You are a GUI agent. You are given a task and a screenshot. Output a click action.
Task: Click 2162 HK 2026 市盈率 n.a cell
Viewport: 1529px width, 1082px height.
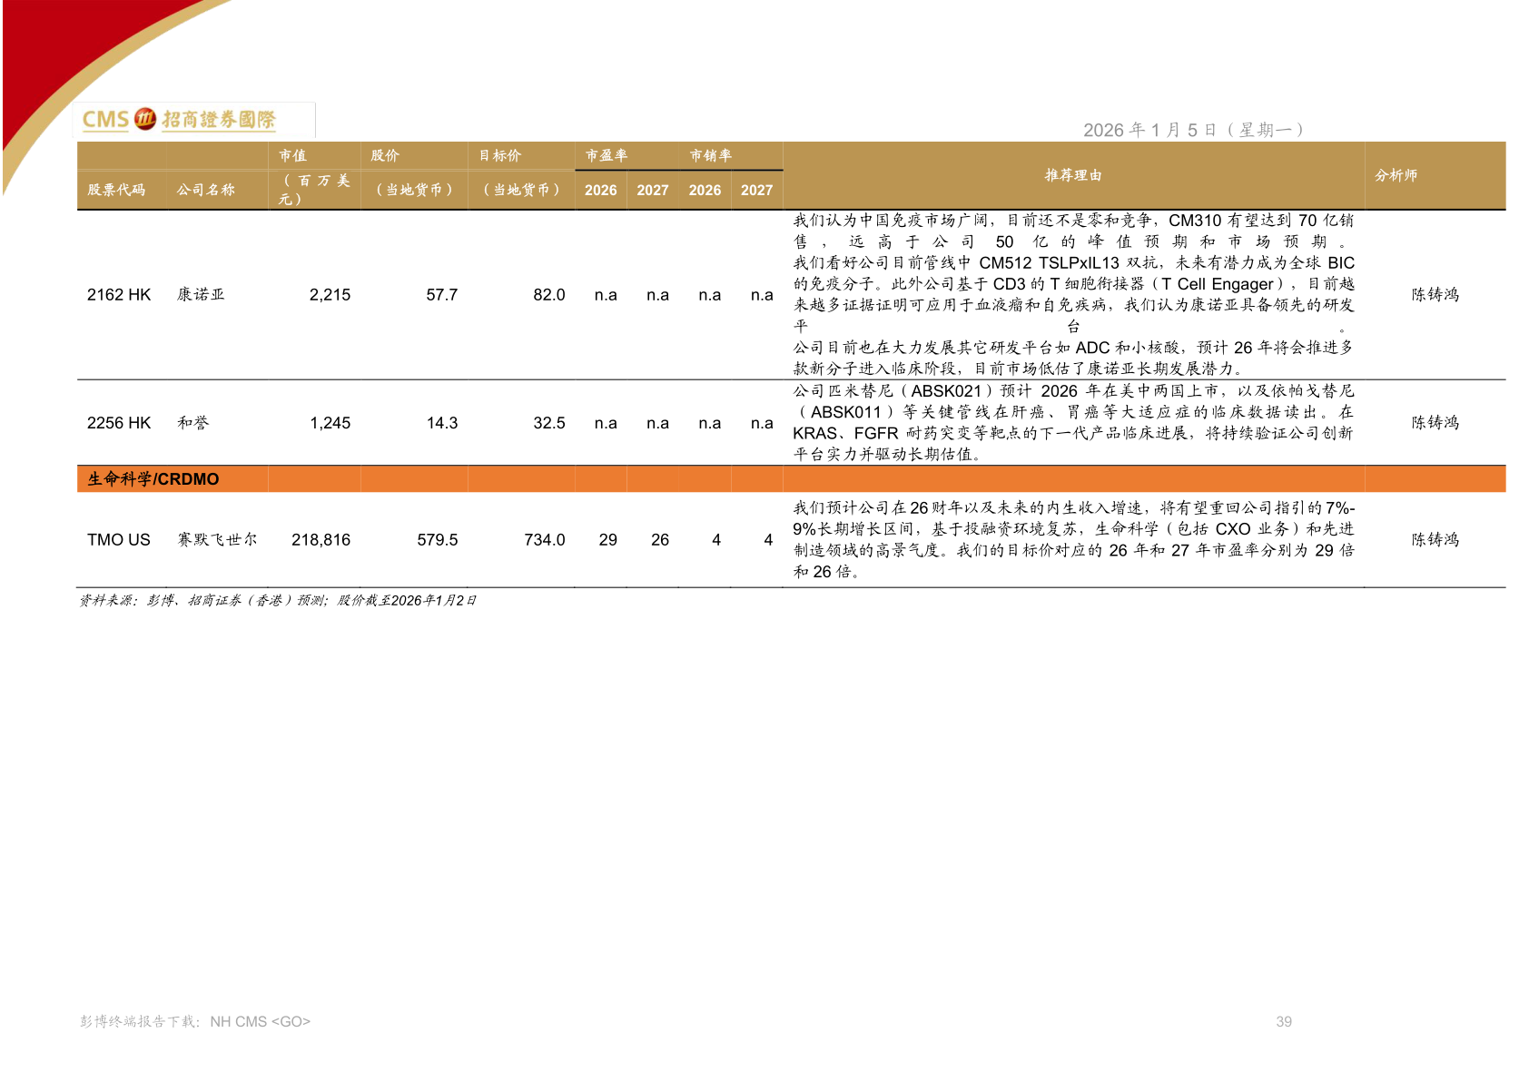tap(606, 295)
